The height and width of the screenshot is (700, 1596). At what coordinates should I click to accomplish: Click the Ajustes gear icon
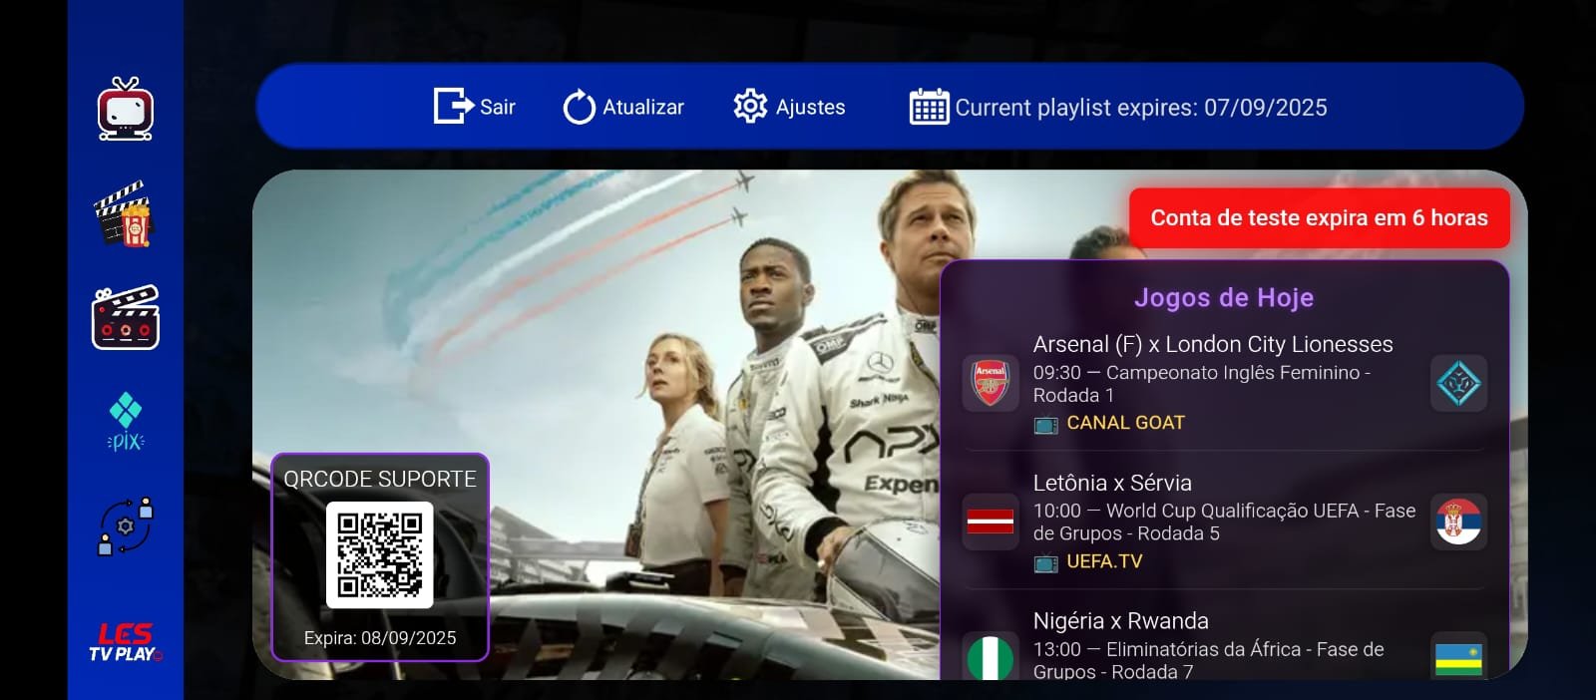(x=750, y=106)
